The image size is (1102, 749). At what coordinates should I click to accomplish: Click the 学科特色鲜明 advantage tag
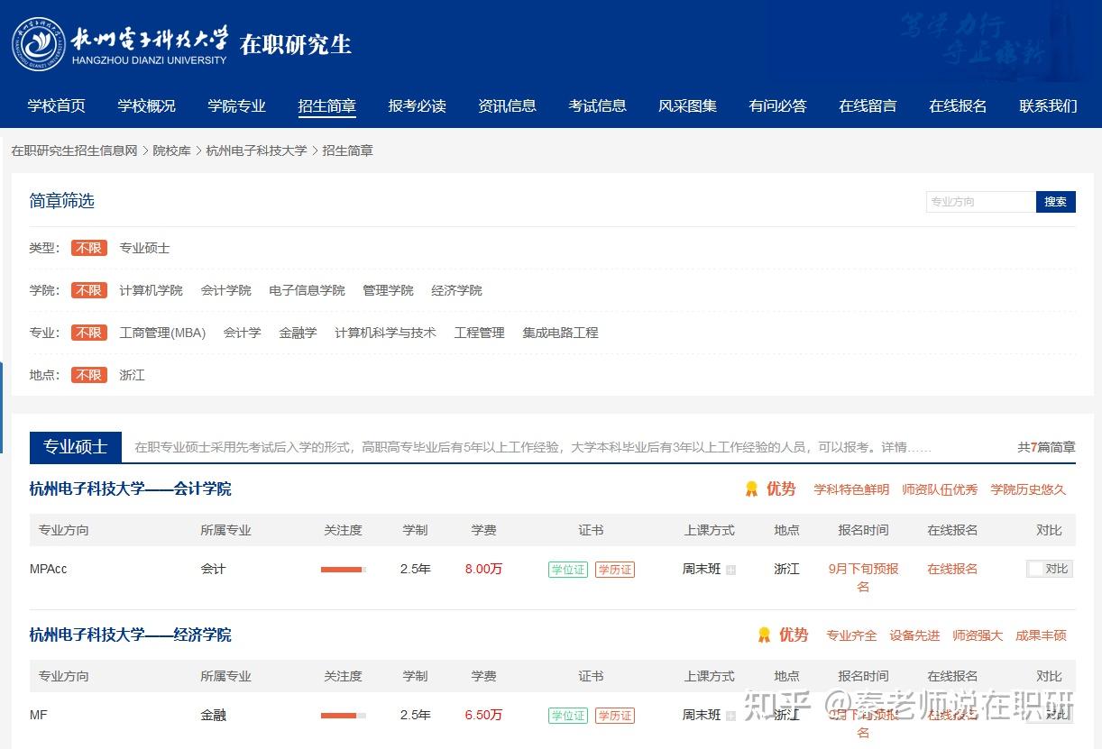click(851, 489)
